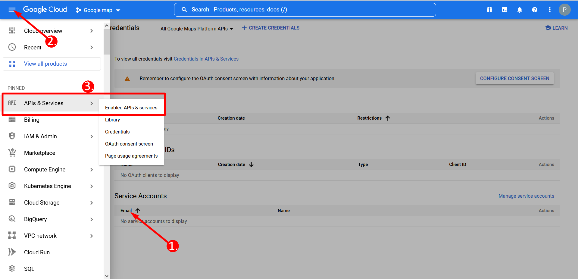Open the help question mark icon
The image size is (578, 279).
(535, 10)
